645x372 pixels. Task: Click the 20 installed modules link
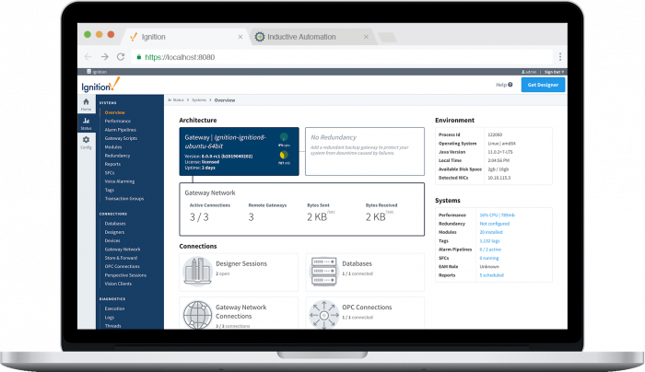pos(491,232)
